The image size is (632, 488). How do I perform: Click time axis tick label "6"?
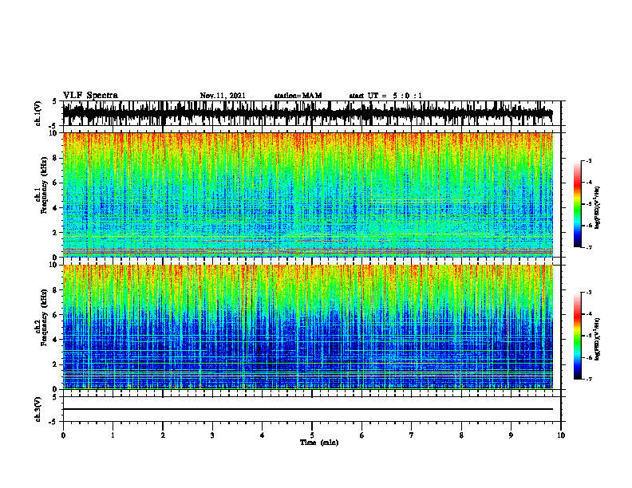[x=362, y=435]
